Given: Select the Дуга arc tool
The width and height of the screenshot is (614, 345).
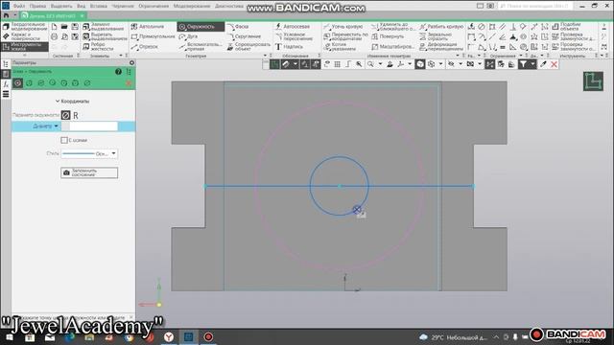Looking at the screenshot, I should coord(188,36).
